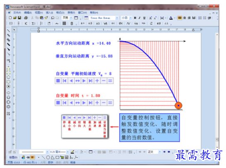Create a new document with New icon
226x168 pixels.
tap(10, 18)
